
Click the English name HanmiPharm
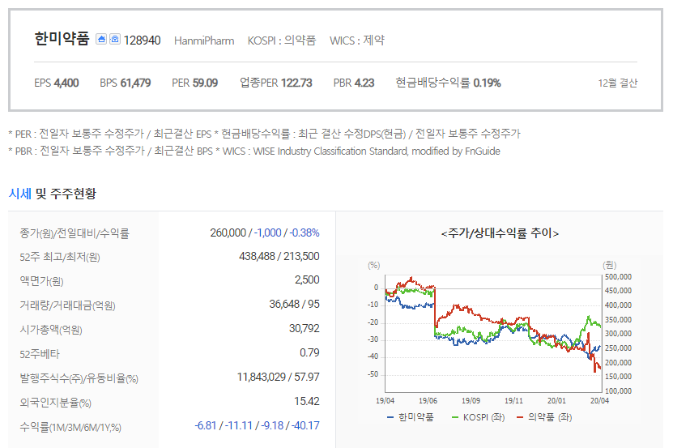(x=204, y=41)
